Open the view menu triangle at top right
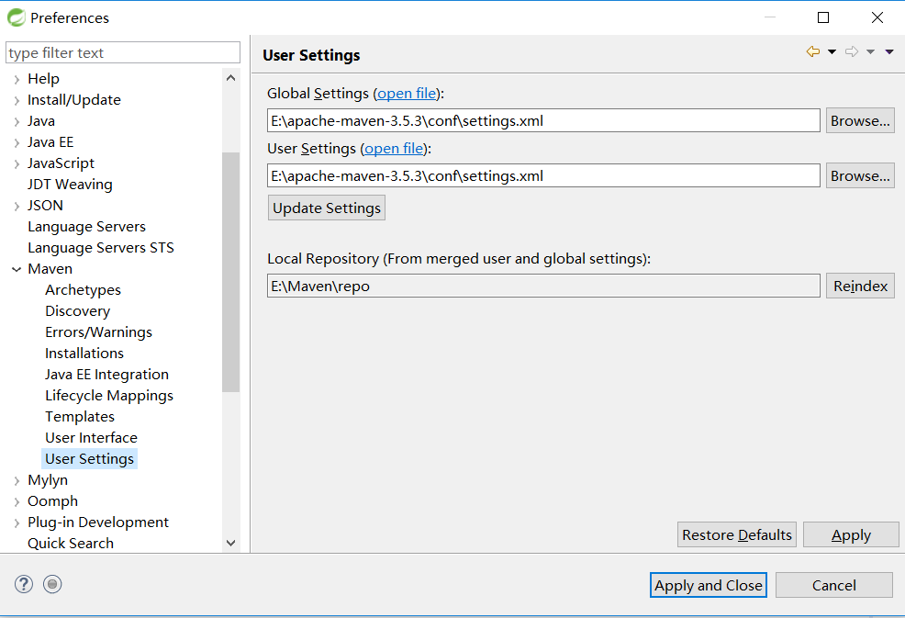This screenshot has width=905, height=618. 889,52
